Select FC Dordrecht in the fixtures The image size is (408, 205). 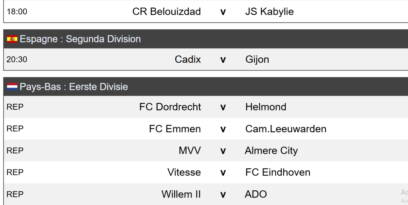pyautogui.click(x=170, y=107)
